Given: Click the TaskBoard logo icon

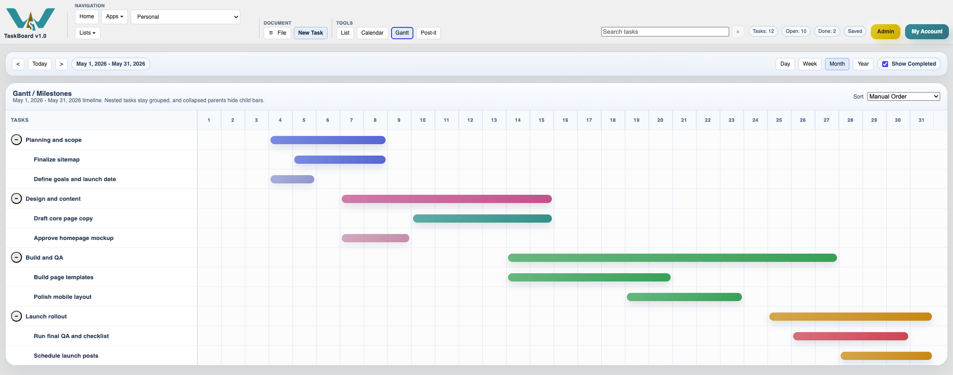Looking at the screenshot, I should [x=31, y=19].
